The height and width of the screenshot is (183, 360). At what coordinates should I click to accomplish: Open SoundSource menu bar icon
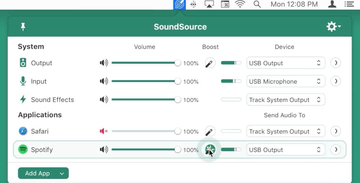(x=179, y=4)
